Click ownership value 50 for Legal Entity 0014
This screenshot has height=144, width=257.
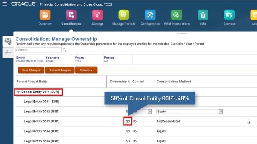pos(128,132)
